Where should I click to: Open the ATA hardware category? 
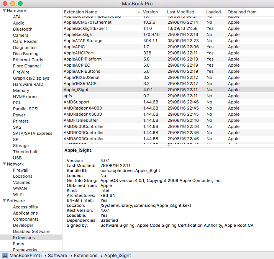pyautogui.click(x=17, y=17)
